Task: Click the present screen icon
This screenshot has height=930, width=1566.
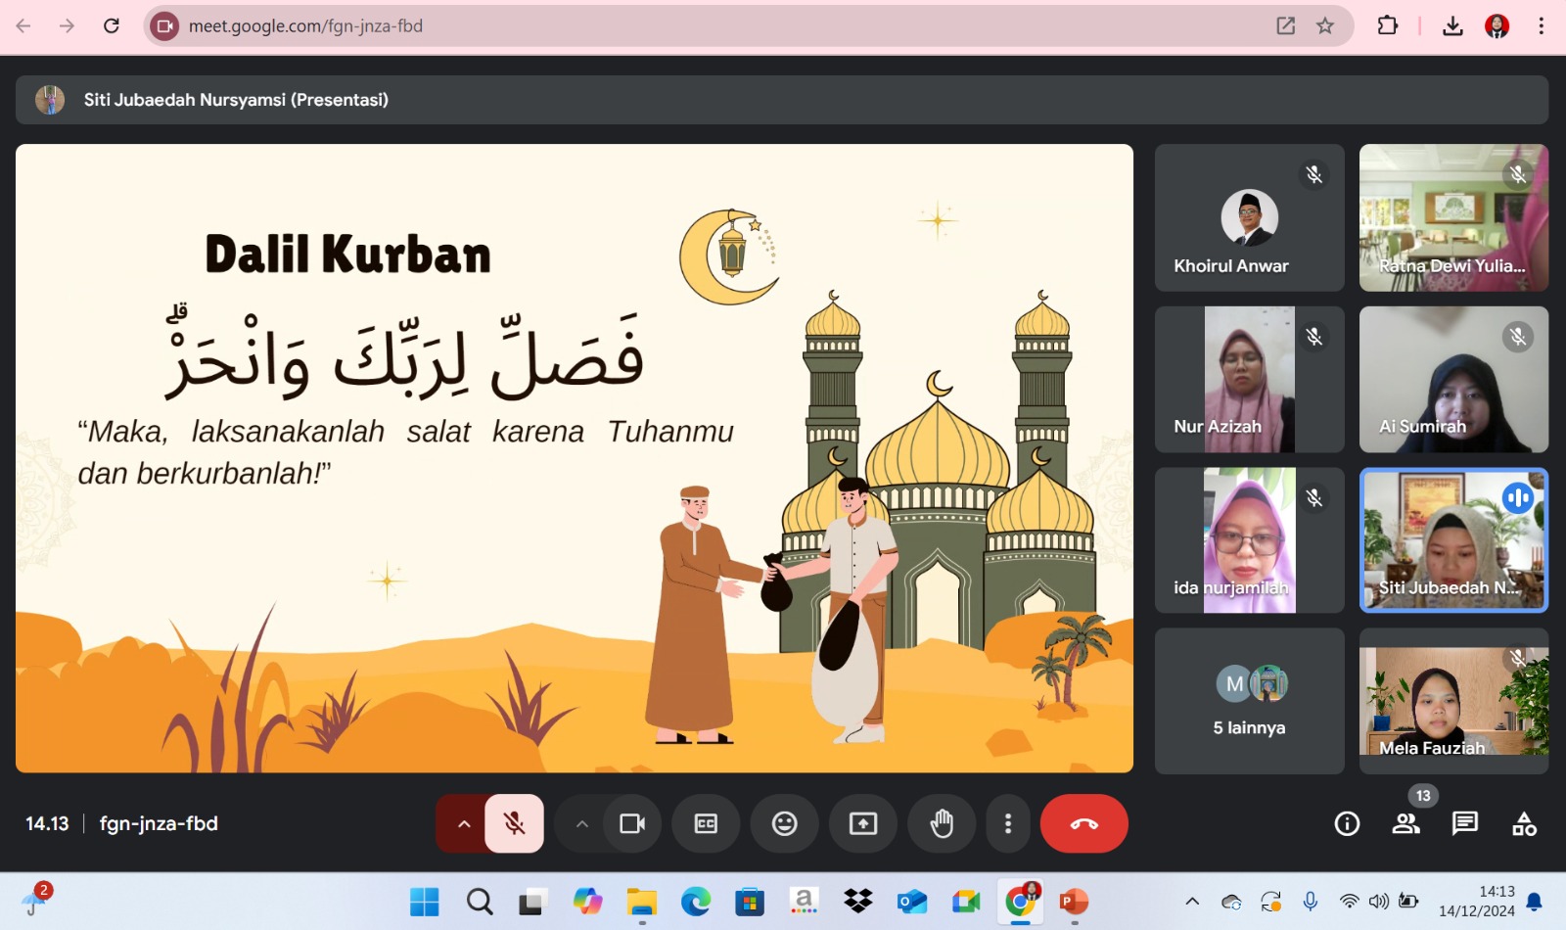Action: pos(862,823)
